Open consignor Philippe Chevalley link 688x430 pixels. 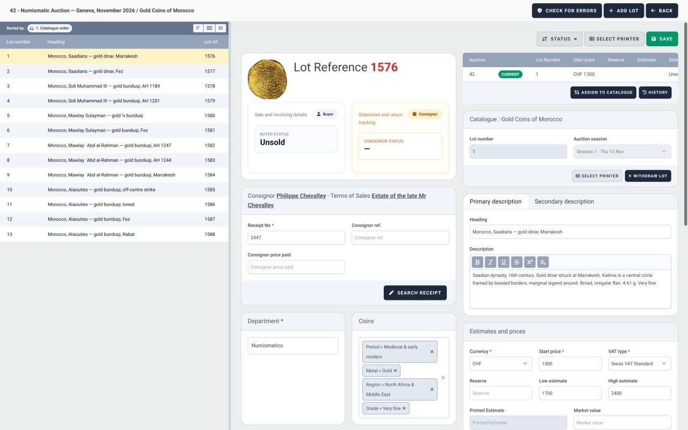(x=301, y=196)
